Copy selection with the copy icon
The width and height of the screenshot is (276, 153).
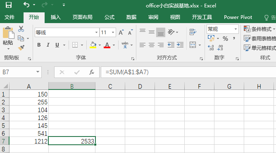pos(21,38)
